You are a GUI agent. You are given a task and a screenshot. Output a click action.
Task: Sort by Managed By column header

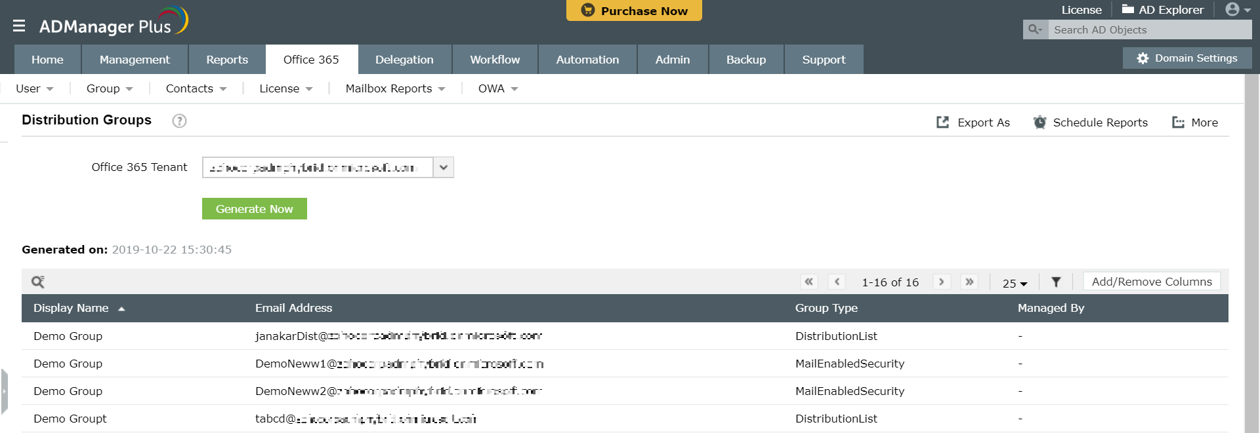(1051, 308)
